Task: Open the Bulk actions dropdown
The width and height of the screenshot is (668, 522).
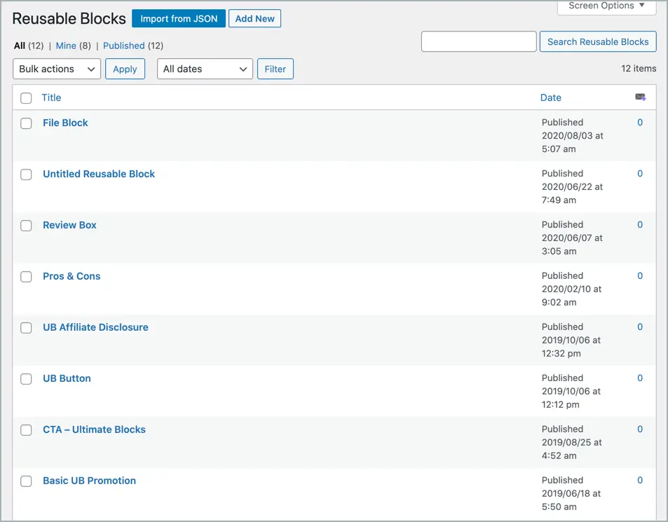Action: point(57,69)
